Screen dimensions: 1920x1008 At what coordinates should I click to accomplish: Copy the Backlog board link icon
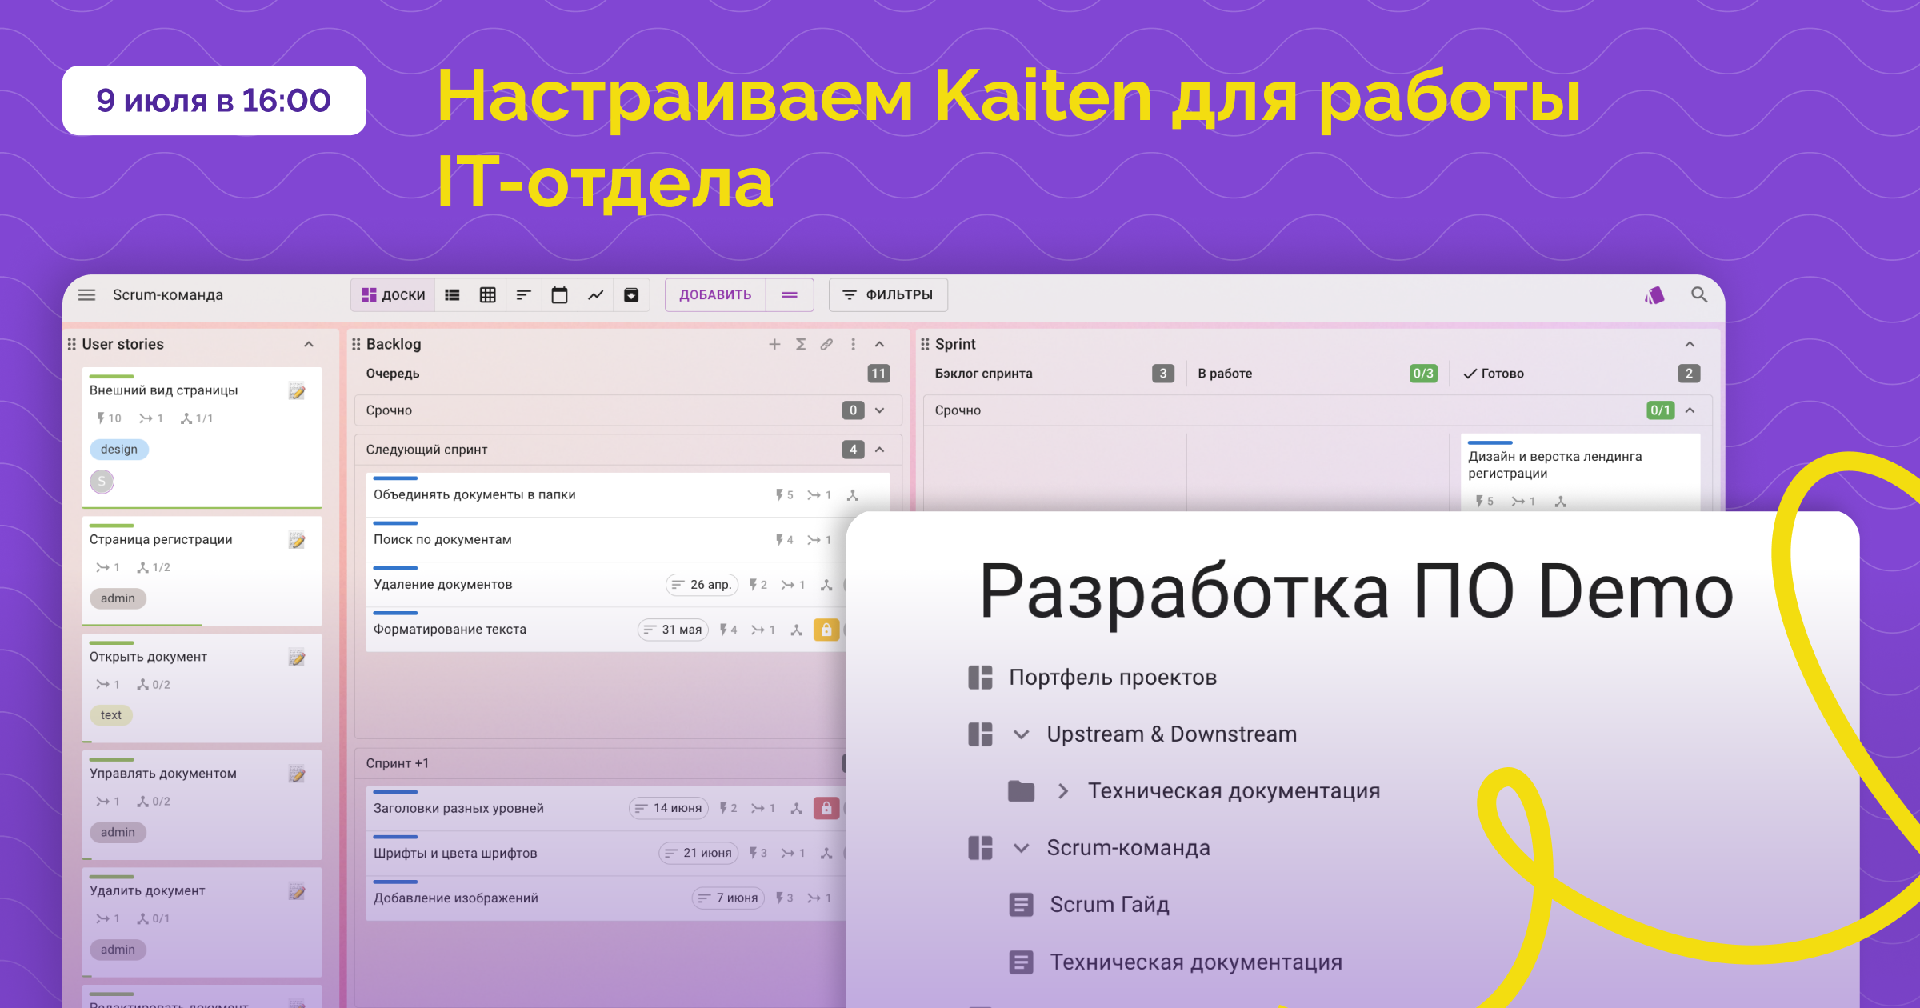pyautogui.click(x=826, y=344)
